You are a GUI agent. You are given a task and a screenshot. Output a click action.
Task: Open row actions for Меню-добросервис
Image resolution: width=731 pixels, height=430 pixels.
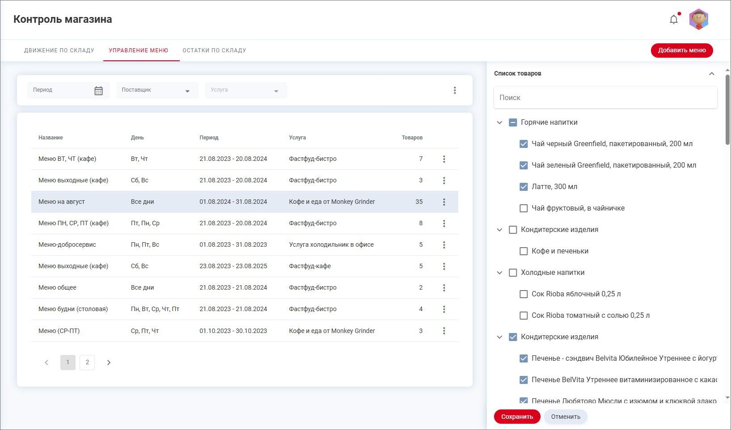[x=444, y=245]
